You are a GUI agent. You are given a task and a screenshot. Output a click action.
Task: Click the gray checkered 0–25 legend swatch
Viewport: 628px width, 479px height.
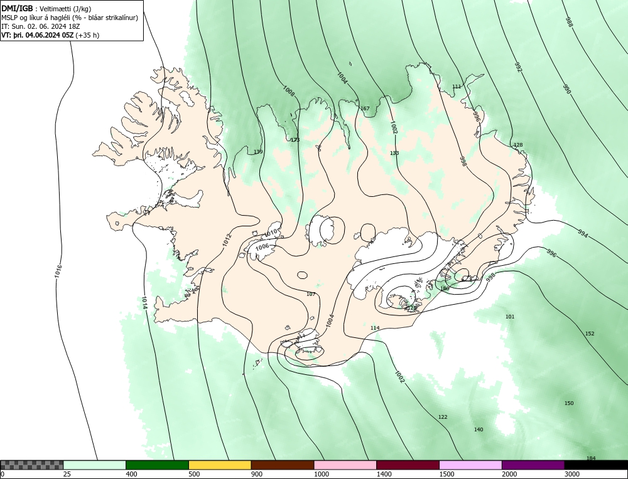pyautogui.click(x=31, y=465)
